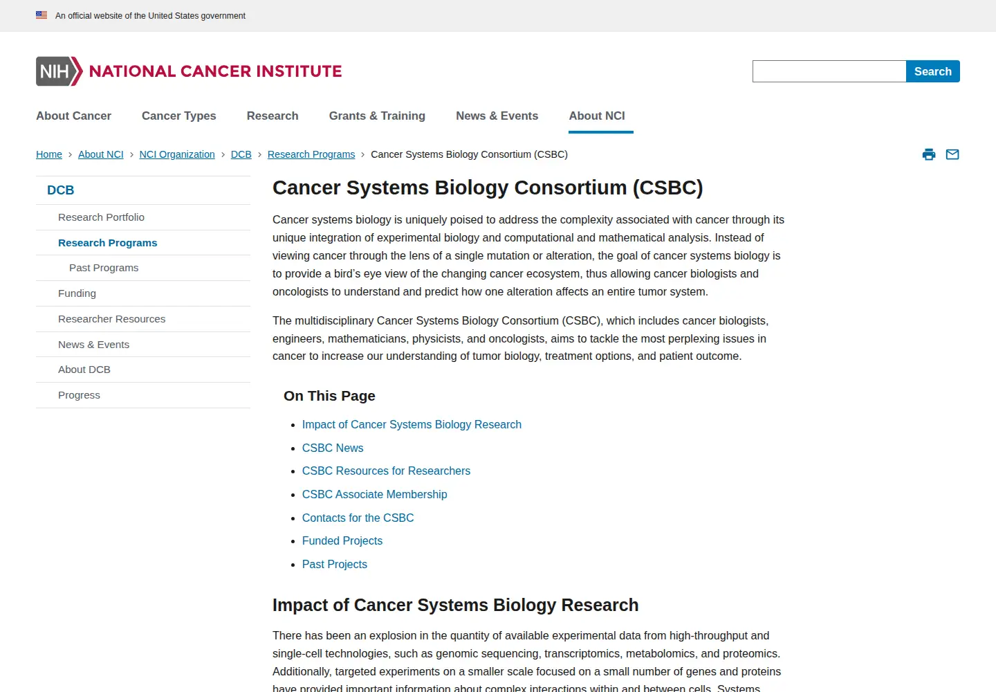This screenshot has width=996, height=692.
Task: Open the About NCI top menu
Action: pyautogui.click(x=597, y=116)
